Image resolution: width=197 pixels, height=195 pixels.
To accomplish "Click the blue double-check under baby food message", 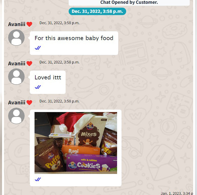I will coord(38,48).
